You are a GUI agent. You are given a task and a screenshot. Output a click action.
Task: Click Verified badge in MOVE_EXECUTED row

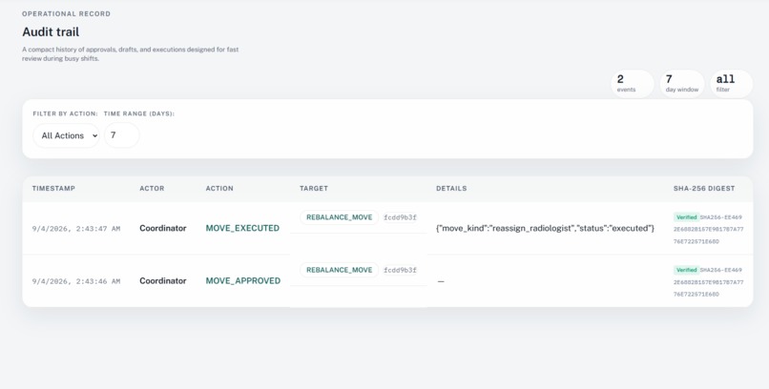click(686, 217)
